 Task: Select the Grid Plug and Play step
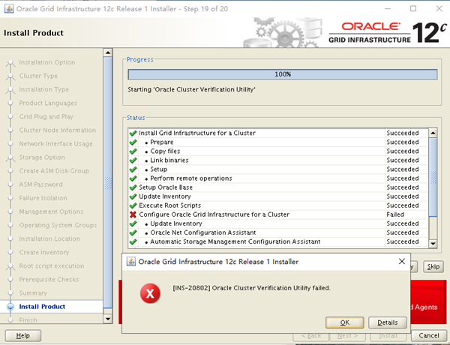click(x=46, y=116)
